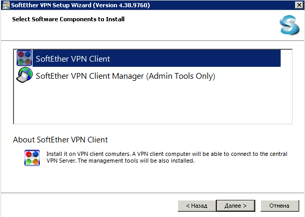Select SoftEther VPN Client Manager (Admin Tools Only)

click(x=125, y=76)
